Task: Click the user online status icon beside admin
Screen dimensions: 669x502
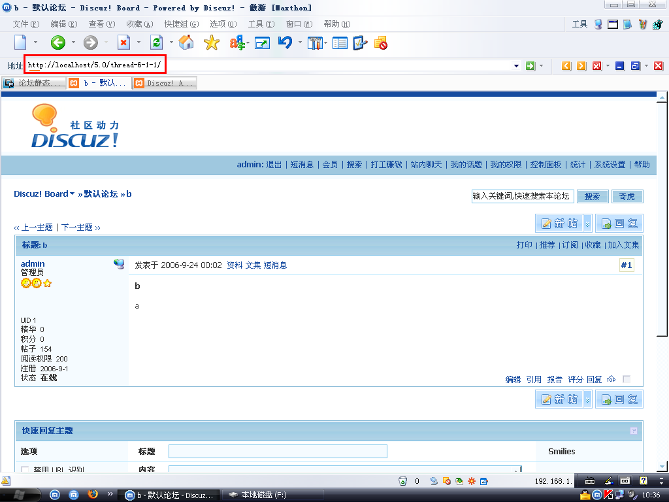Action: [x=119, y=264]
